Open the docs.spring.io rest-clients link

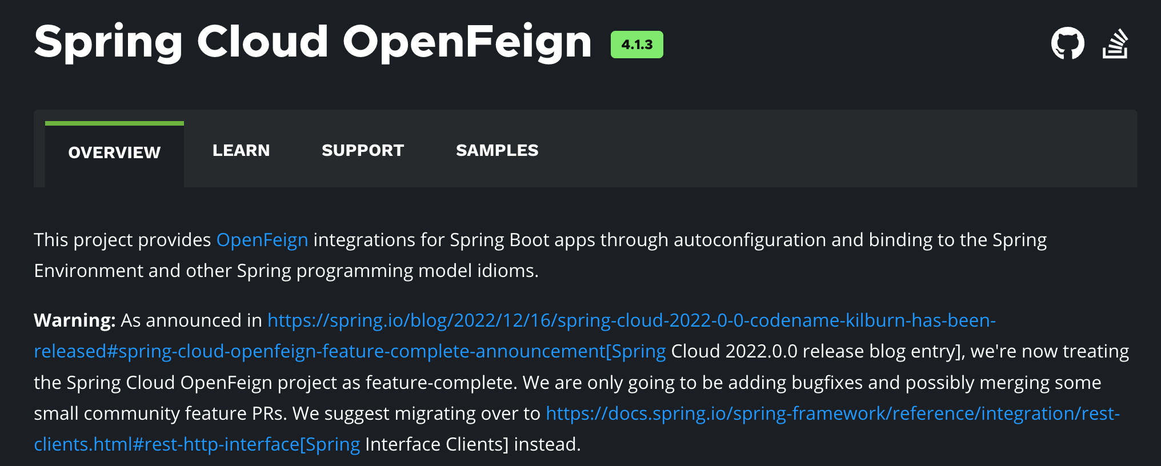click(577, 428)
